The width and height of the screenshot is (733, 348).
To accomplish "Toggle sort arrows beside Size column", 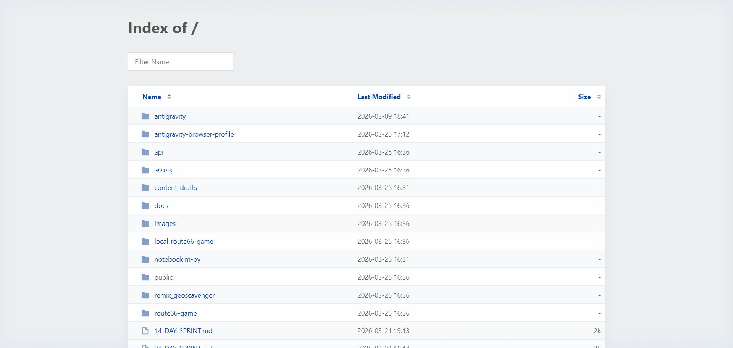I will tap(599, 97).
